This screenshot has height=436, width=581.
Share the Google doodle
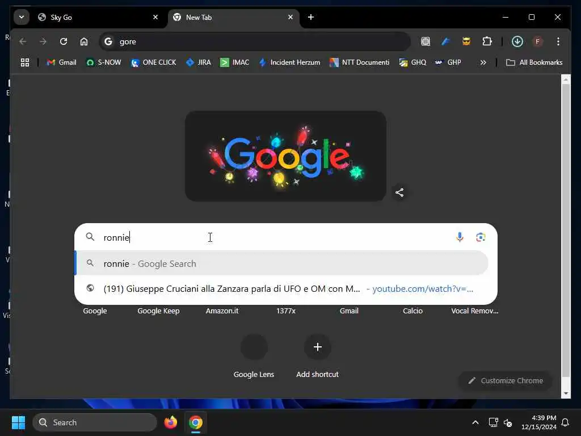(399, 192)
